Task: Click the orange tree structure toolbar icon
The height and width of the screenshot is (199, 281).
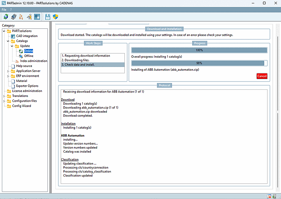Action: pos(21,17)
